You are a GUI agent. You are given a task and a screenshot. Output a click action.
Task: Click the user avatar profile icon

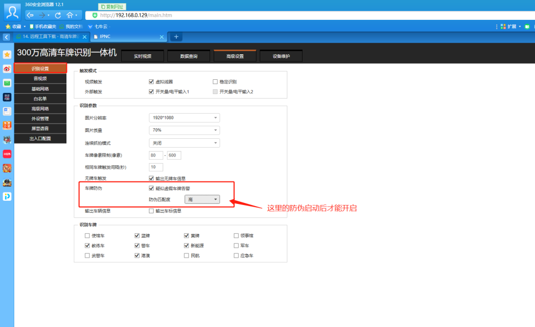click(x=12, y=10)
